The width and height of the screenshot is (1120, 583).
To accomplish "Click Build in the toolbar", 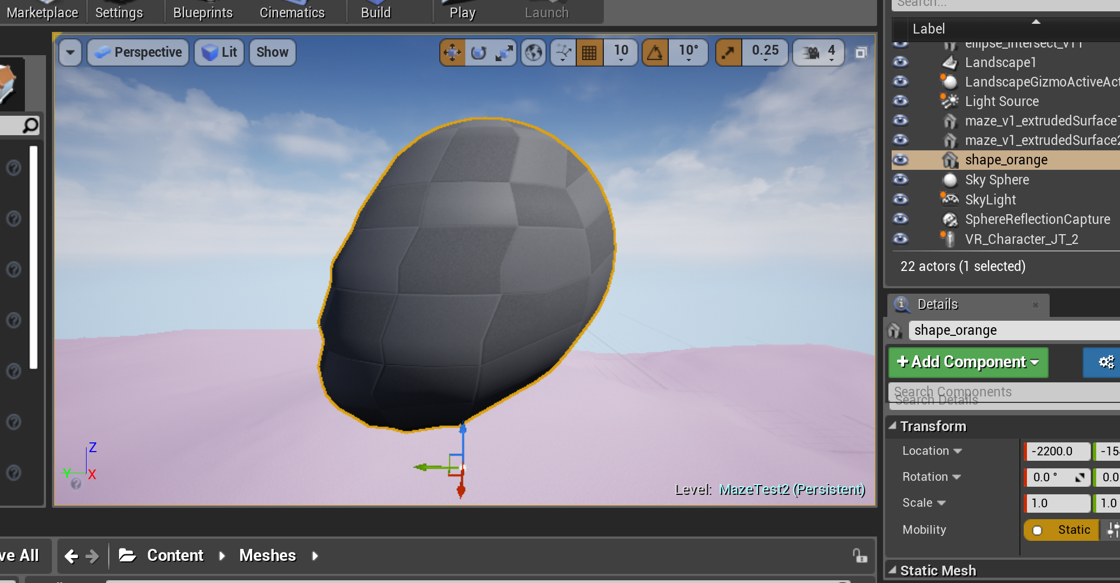I will click(376, 12).
